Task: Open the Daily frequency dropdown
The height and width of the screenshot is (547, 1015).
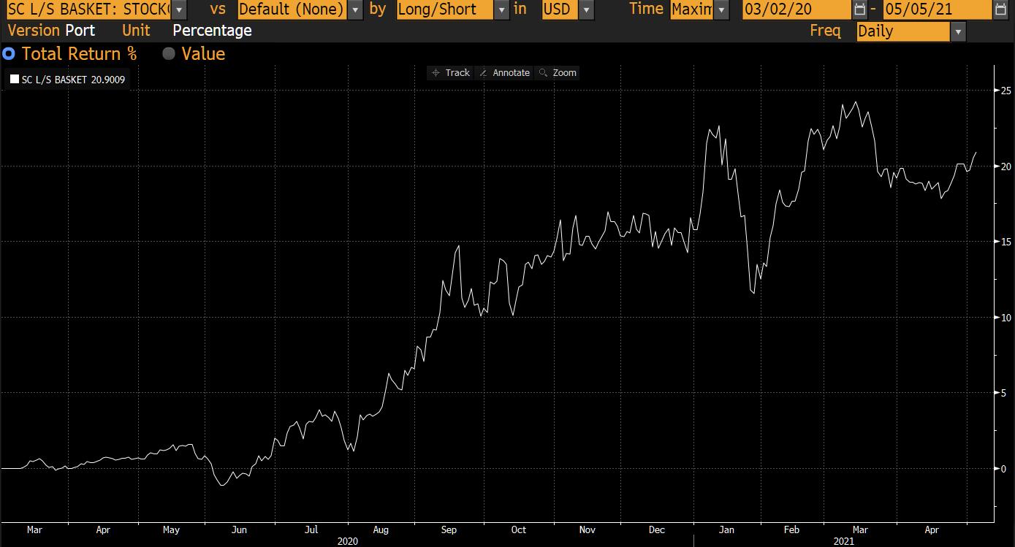Action: point(958,31)
